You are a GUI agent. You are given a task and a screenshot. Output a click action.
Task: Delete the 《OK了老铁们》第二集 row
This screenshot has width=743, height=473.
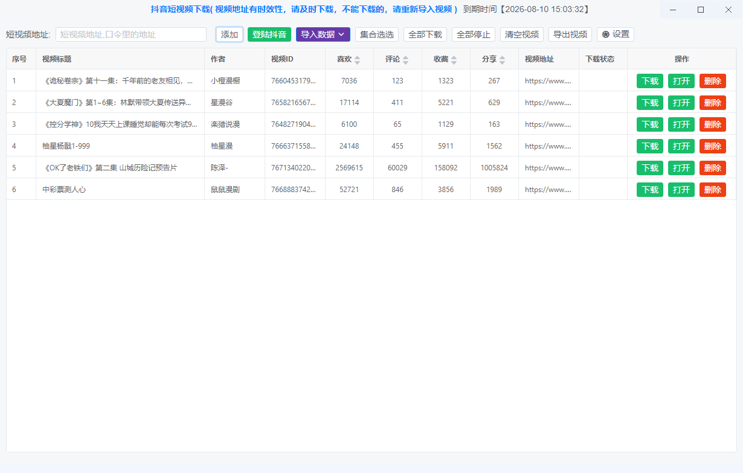point(713,168)
